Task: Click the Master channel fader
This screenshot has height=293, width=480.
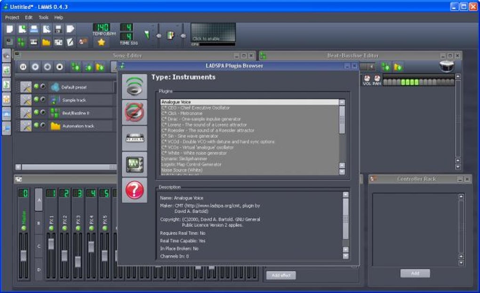Action: click(x=24, y=255)
